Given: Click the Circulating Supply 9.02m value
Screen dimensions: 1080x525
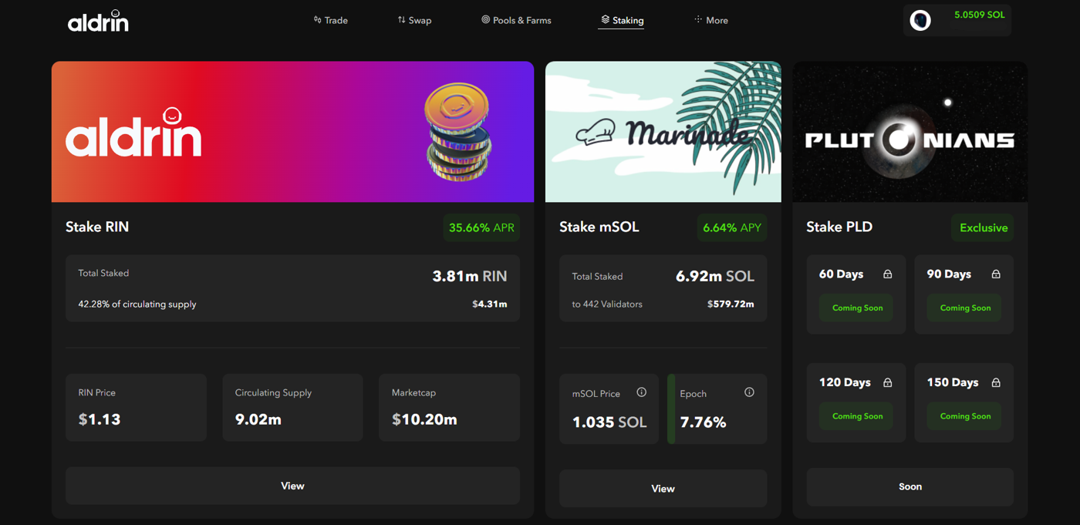Looking at the screenshot, I should pos(258,419).
